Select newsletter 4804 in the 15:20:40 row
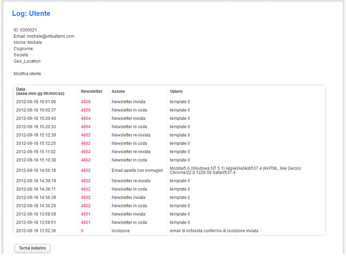Screen dimensions: 346x256 click(x=86, y=118)
